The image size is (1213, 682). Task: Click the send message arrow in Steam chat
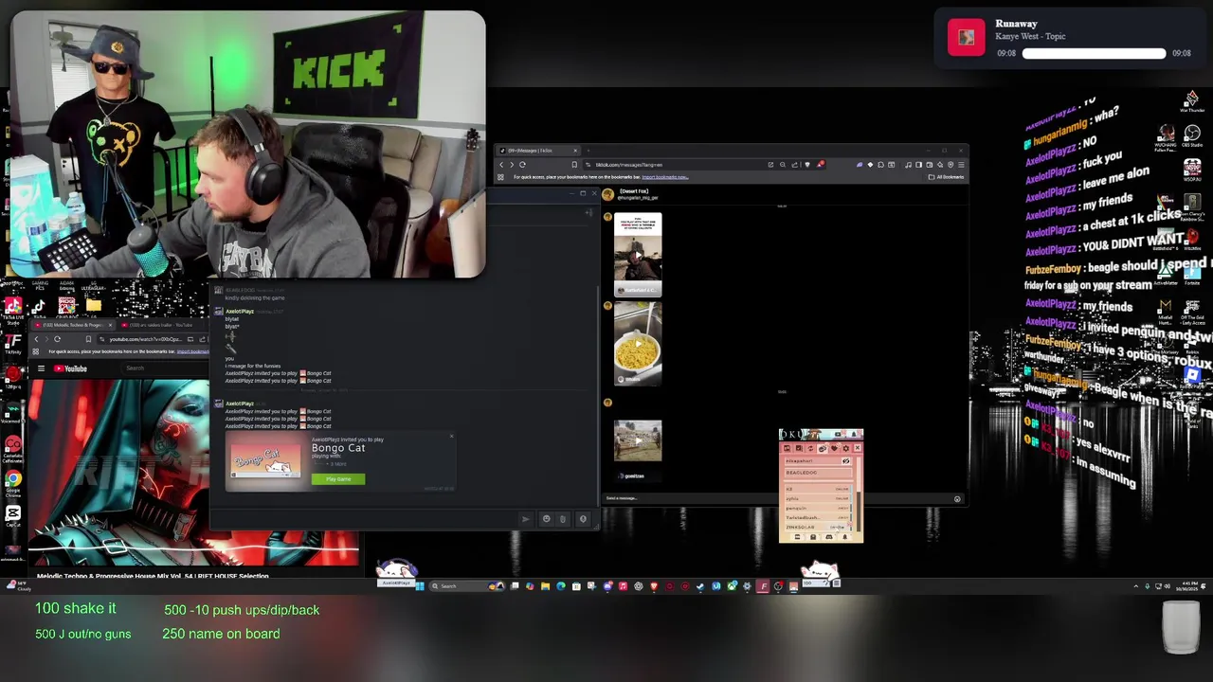point(526,519)
